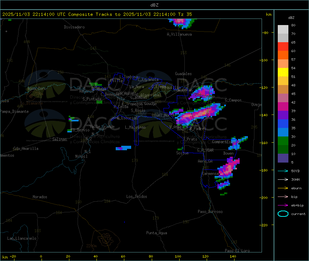The image size is (309, 261).
Task: Click the Morados map label
Action: tap(40, 197)
